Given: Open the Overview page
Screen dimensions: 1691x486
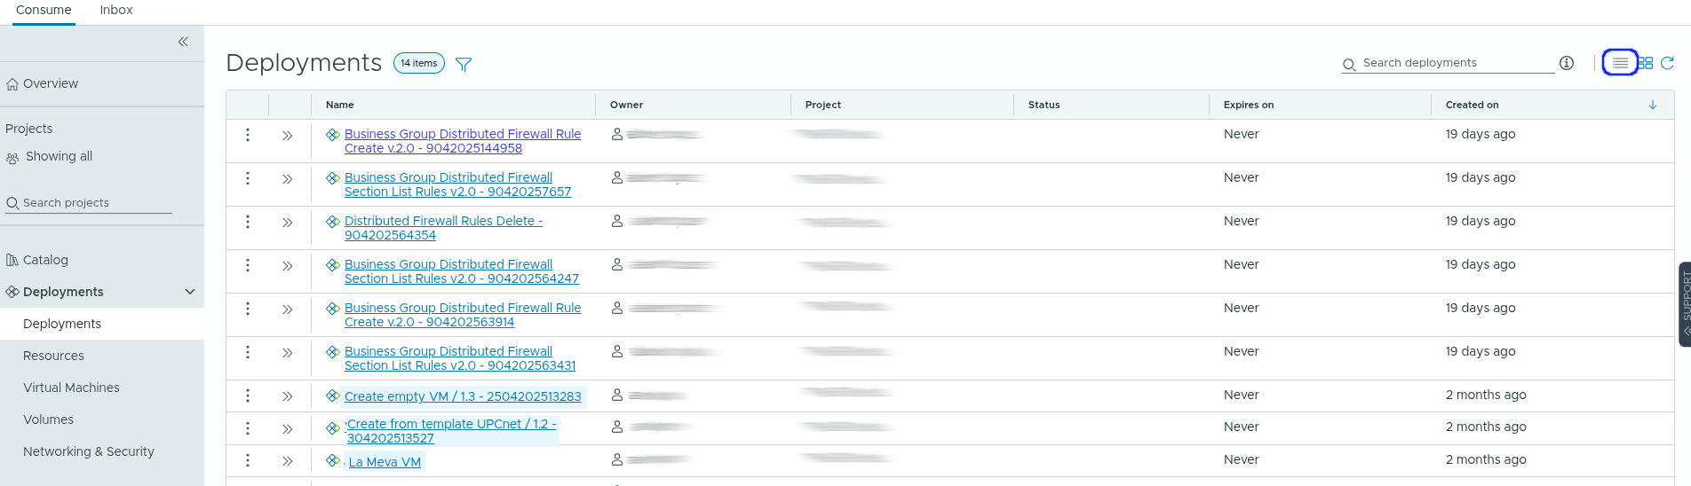Looking at the screenshot, I should click(x=51, y=83).
